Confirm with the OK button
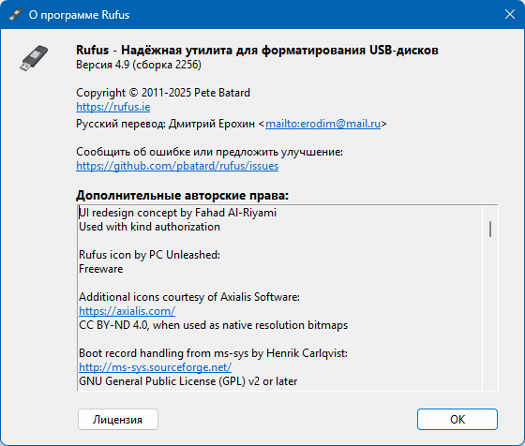Image resolution: width=525 pixels, height=446 pixels. (x=457, y=419)
